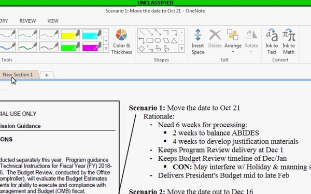
Task: Choose the magenta highlighter pen
Action: [x=92, y=47]
